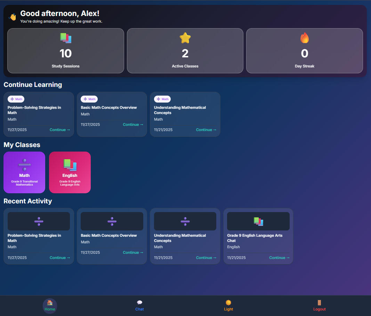Image resolution: width=371 pixels, height=316 pixels.
Task: Toggle Light mode with sun icon
Action: point(228,303)
